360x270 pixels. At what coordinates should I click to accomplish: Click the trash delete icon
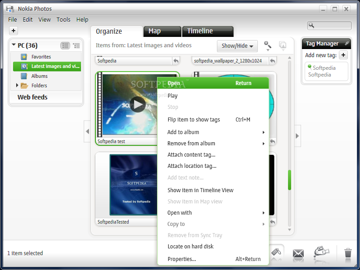click(348, 253)
